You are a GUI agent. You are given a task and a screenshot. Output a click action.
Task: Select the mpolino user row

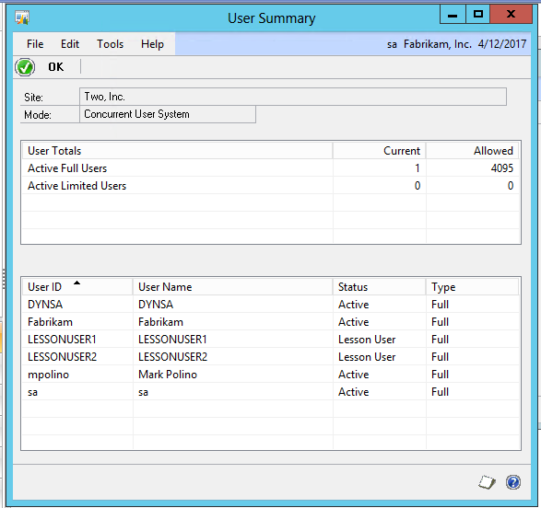(x=271, y=374)
